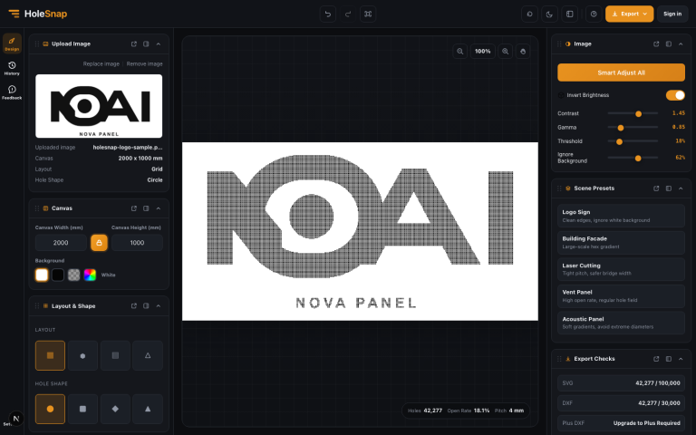Select the Design sidebar item
The image size is (696, 435).
[x=12, y=43]
